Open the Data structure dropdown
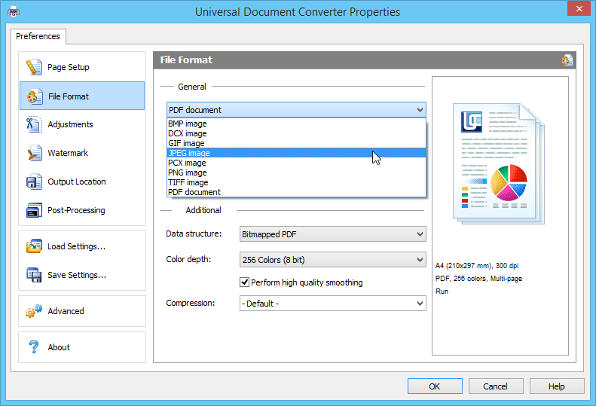Image resolution: width=596 pixels, height=406 pixels. (332, 234)
